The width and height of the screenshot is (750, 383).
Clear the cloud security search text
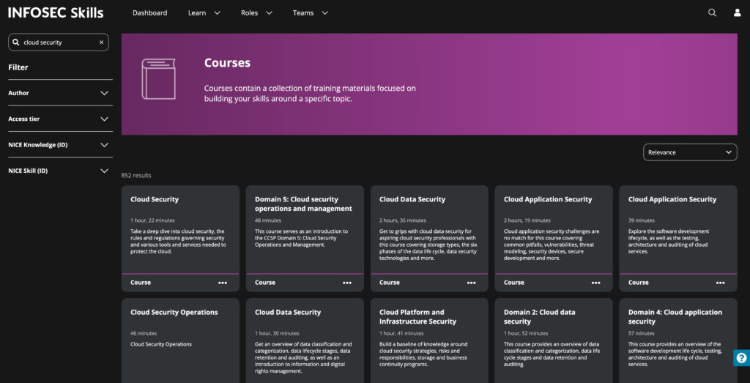pyautogui.click(x=102, y=42)
